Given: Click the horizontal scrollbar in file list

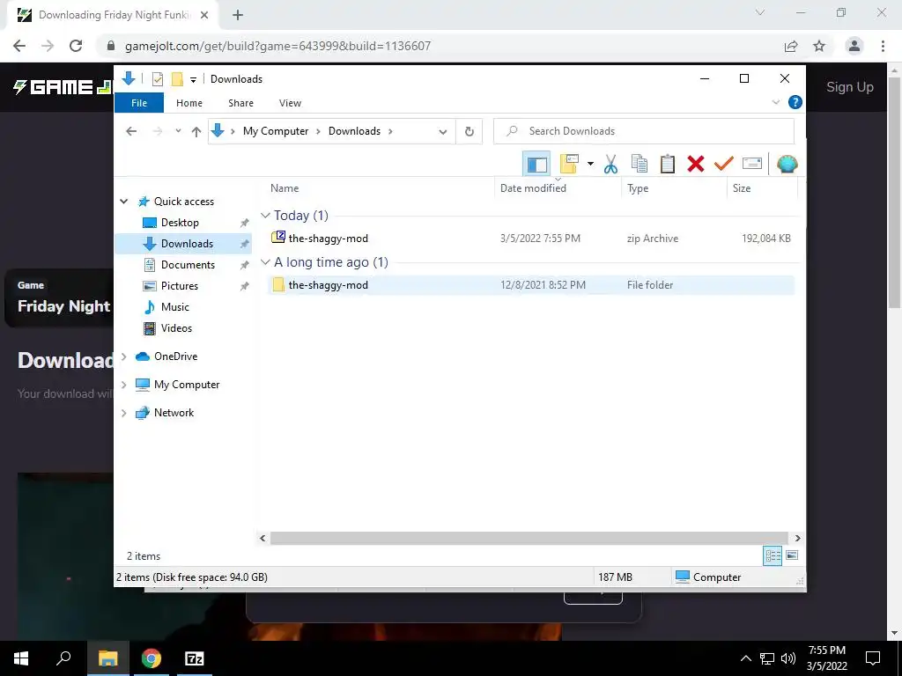Looking at the screenshot, I should [x=529, y=538].
